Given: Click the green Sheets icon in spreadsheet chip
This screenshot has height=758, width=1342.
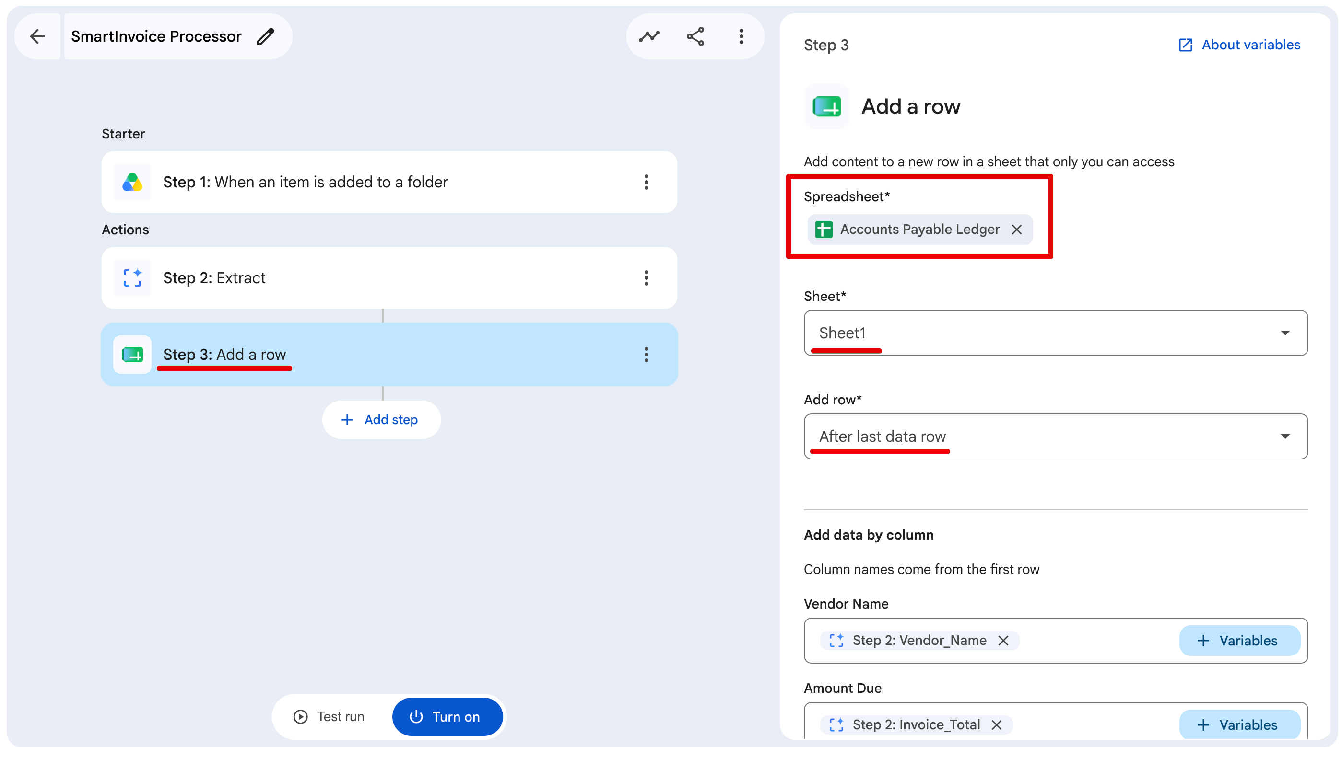Looking at the screenshot, I should pos(824,230).
